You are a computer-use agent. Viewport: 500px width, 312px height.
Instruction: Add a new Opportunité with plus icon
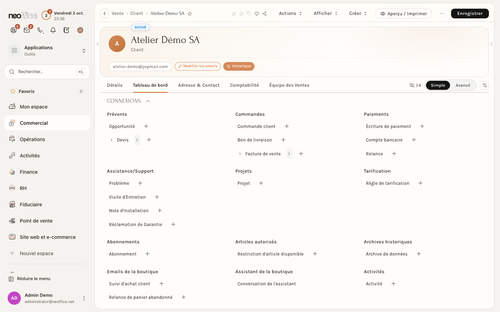146,126
